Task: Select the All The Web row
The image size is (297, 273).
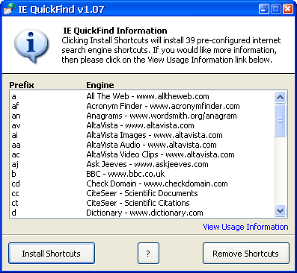Action: 141,96
